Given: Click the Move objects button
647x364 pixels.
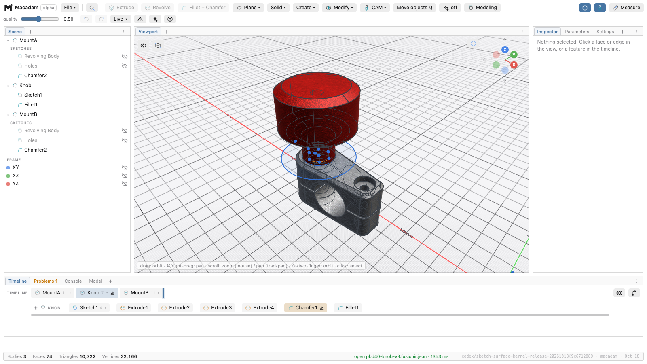Looking at the screenshot, I should [414, 8].
